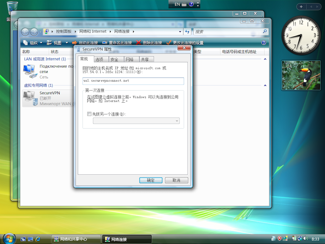This screenshot has width=325, height=244.
Task: Open the volume speaker tray icon
Action: click(306, 239)
